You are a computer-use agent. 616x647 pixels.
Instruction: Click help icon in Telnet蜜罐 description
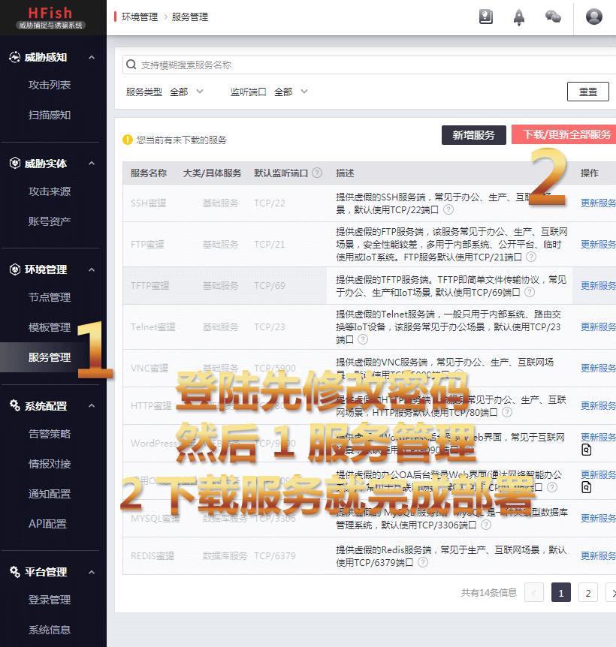coord(363,339)
